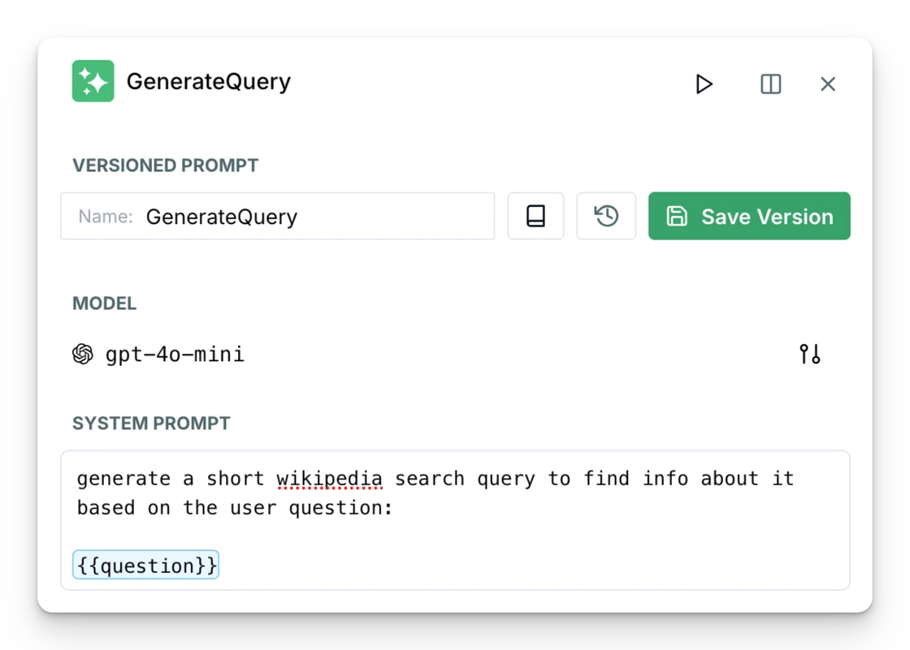
Task: Click the GenerateQuery title at top
Action: coord(208,81)
